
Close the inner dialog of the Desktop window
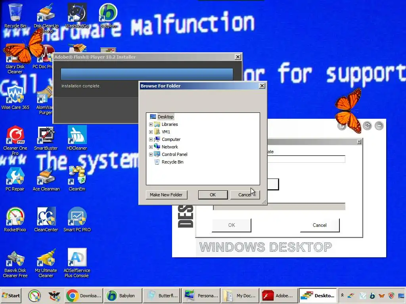(x=359, y=142)
